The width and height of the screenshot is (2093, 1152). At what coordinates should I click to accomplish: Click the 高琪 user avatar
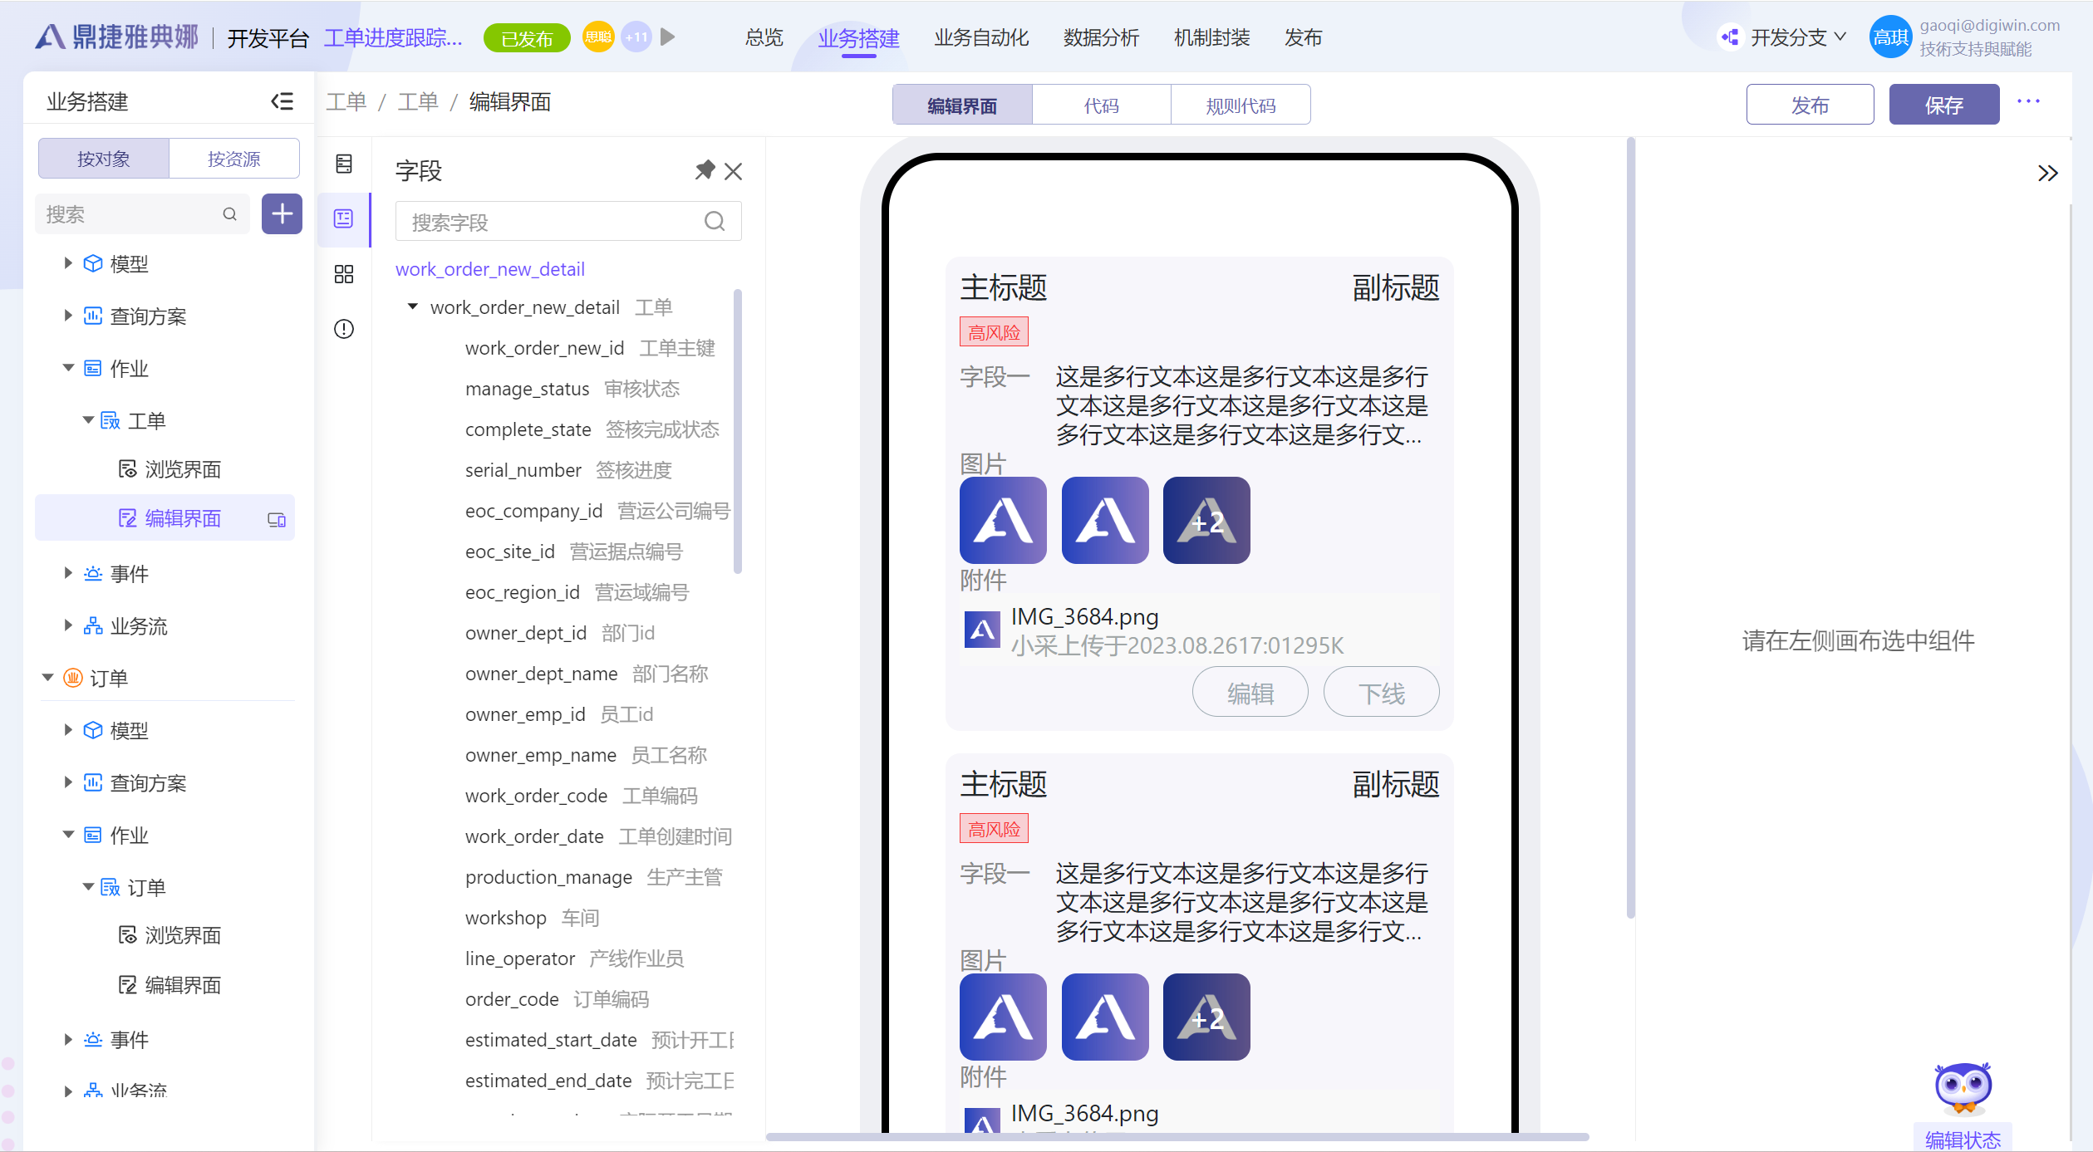point(1890,37)
